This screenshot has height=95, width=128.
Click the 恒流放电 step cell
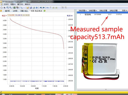click(88, 15)
